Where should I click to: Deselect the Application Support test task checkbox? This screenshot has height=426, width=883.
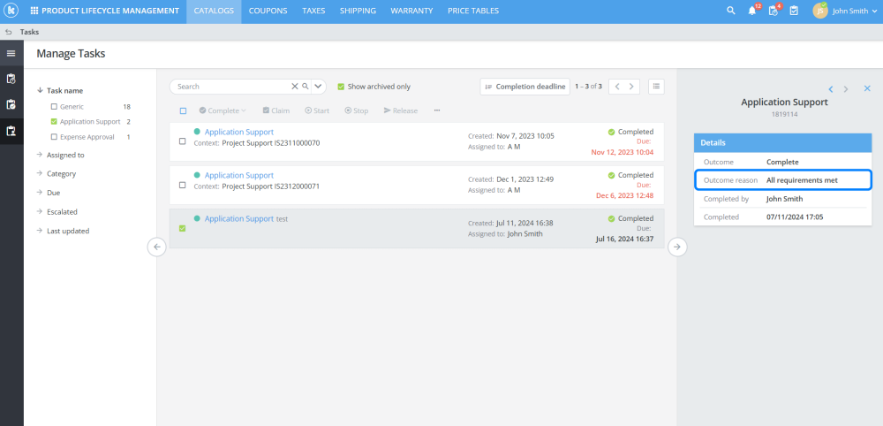pos(182,228)
